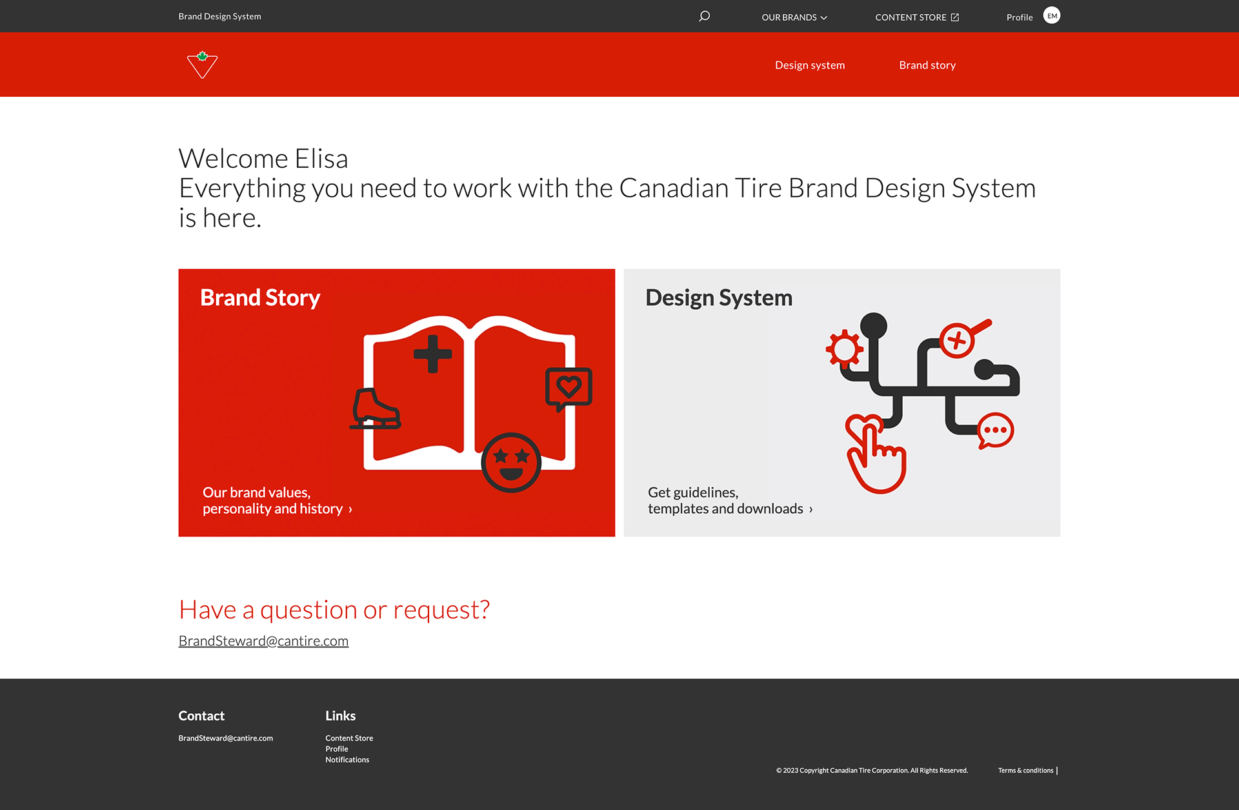Go to Brand story nav item

927,65
